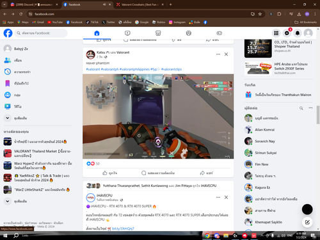
Task: Switch to the Discord browser tab
Action: [x=35, y=4]
